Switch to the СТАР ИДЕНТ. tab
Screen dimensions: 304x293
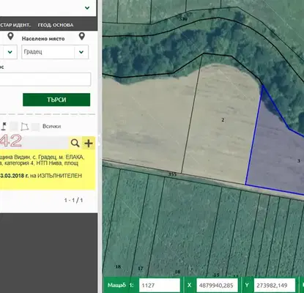[x=15, y=25]
